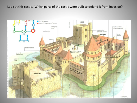Click the 'wooden galleries' annotation
137x103 pixels.
coord(30,48)
